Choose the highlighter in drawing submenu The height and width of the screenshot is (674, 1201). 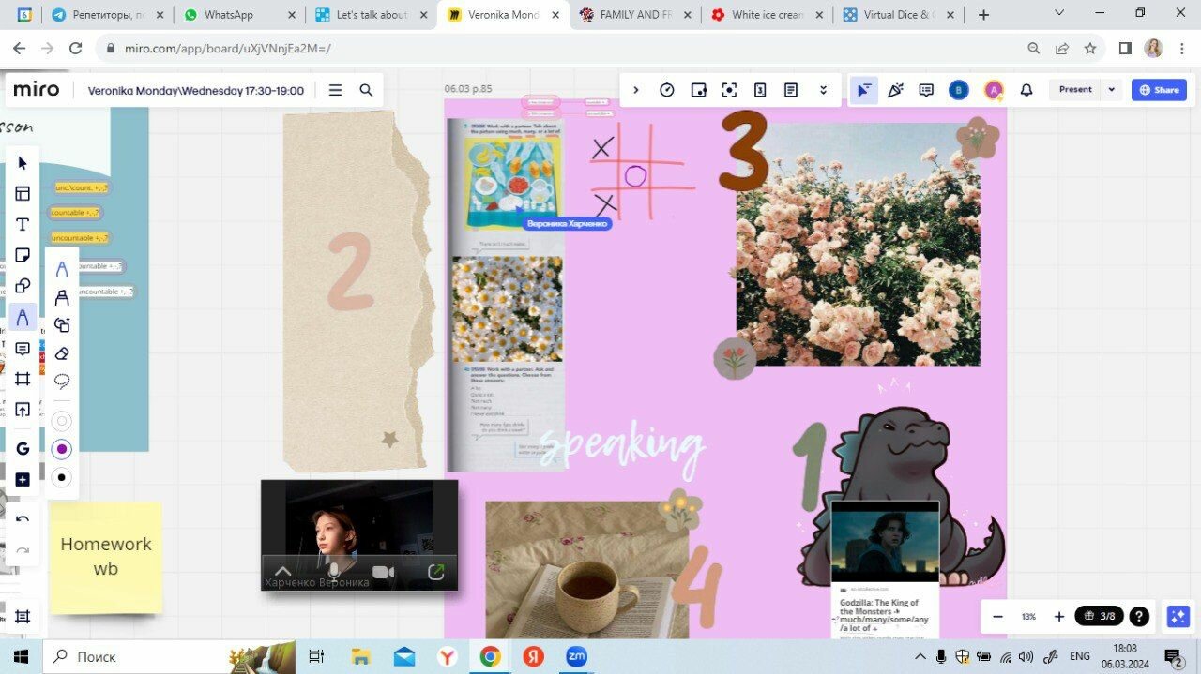pyautogui.click(x=62, y=298)
